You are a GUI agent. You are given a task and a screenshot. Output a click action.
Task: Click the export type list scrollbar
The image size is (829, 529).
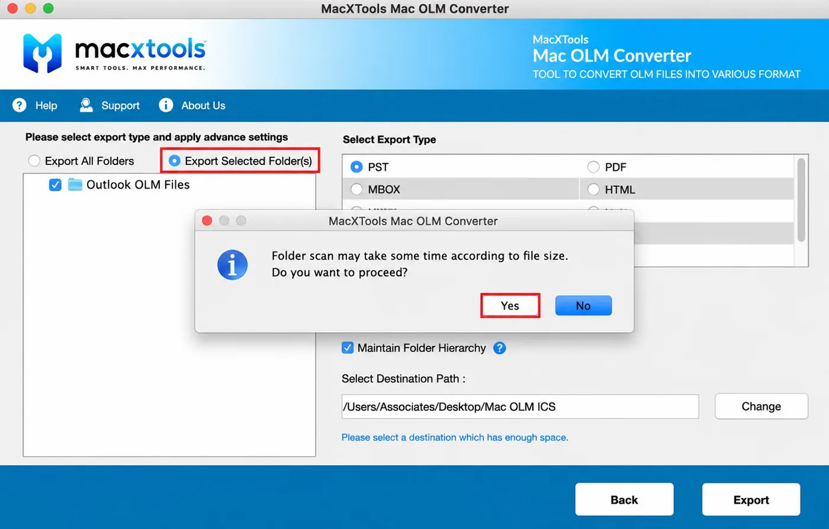[x=802, y=199]
